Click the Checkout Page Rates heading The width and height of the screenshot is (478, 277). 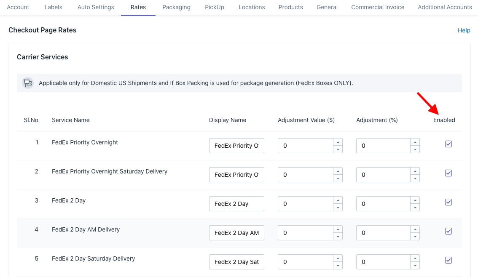(43, 30)
